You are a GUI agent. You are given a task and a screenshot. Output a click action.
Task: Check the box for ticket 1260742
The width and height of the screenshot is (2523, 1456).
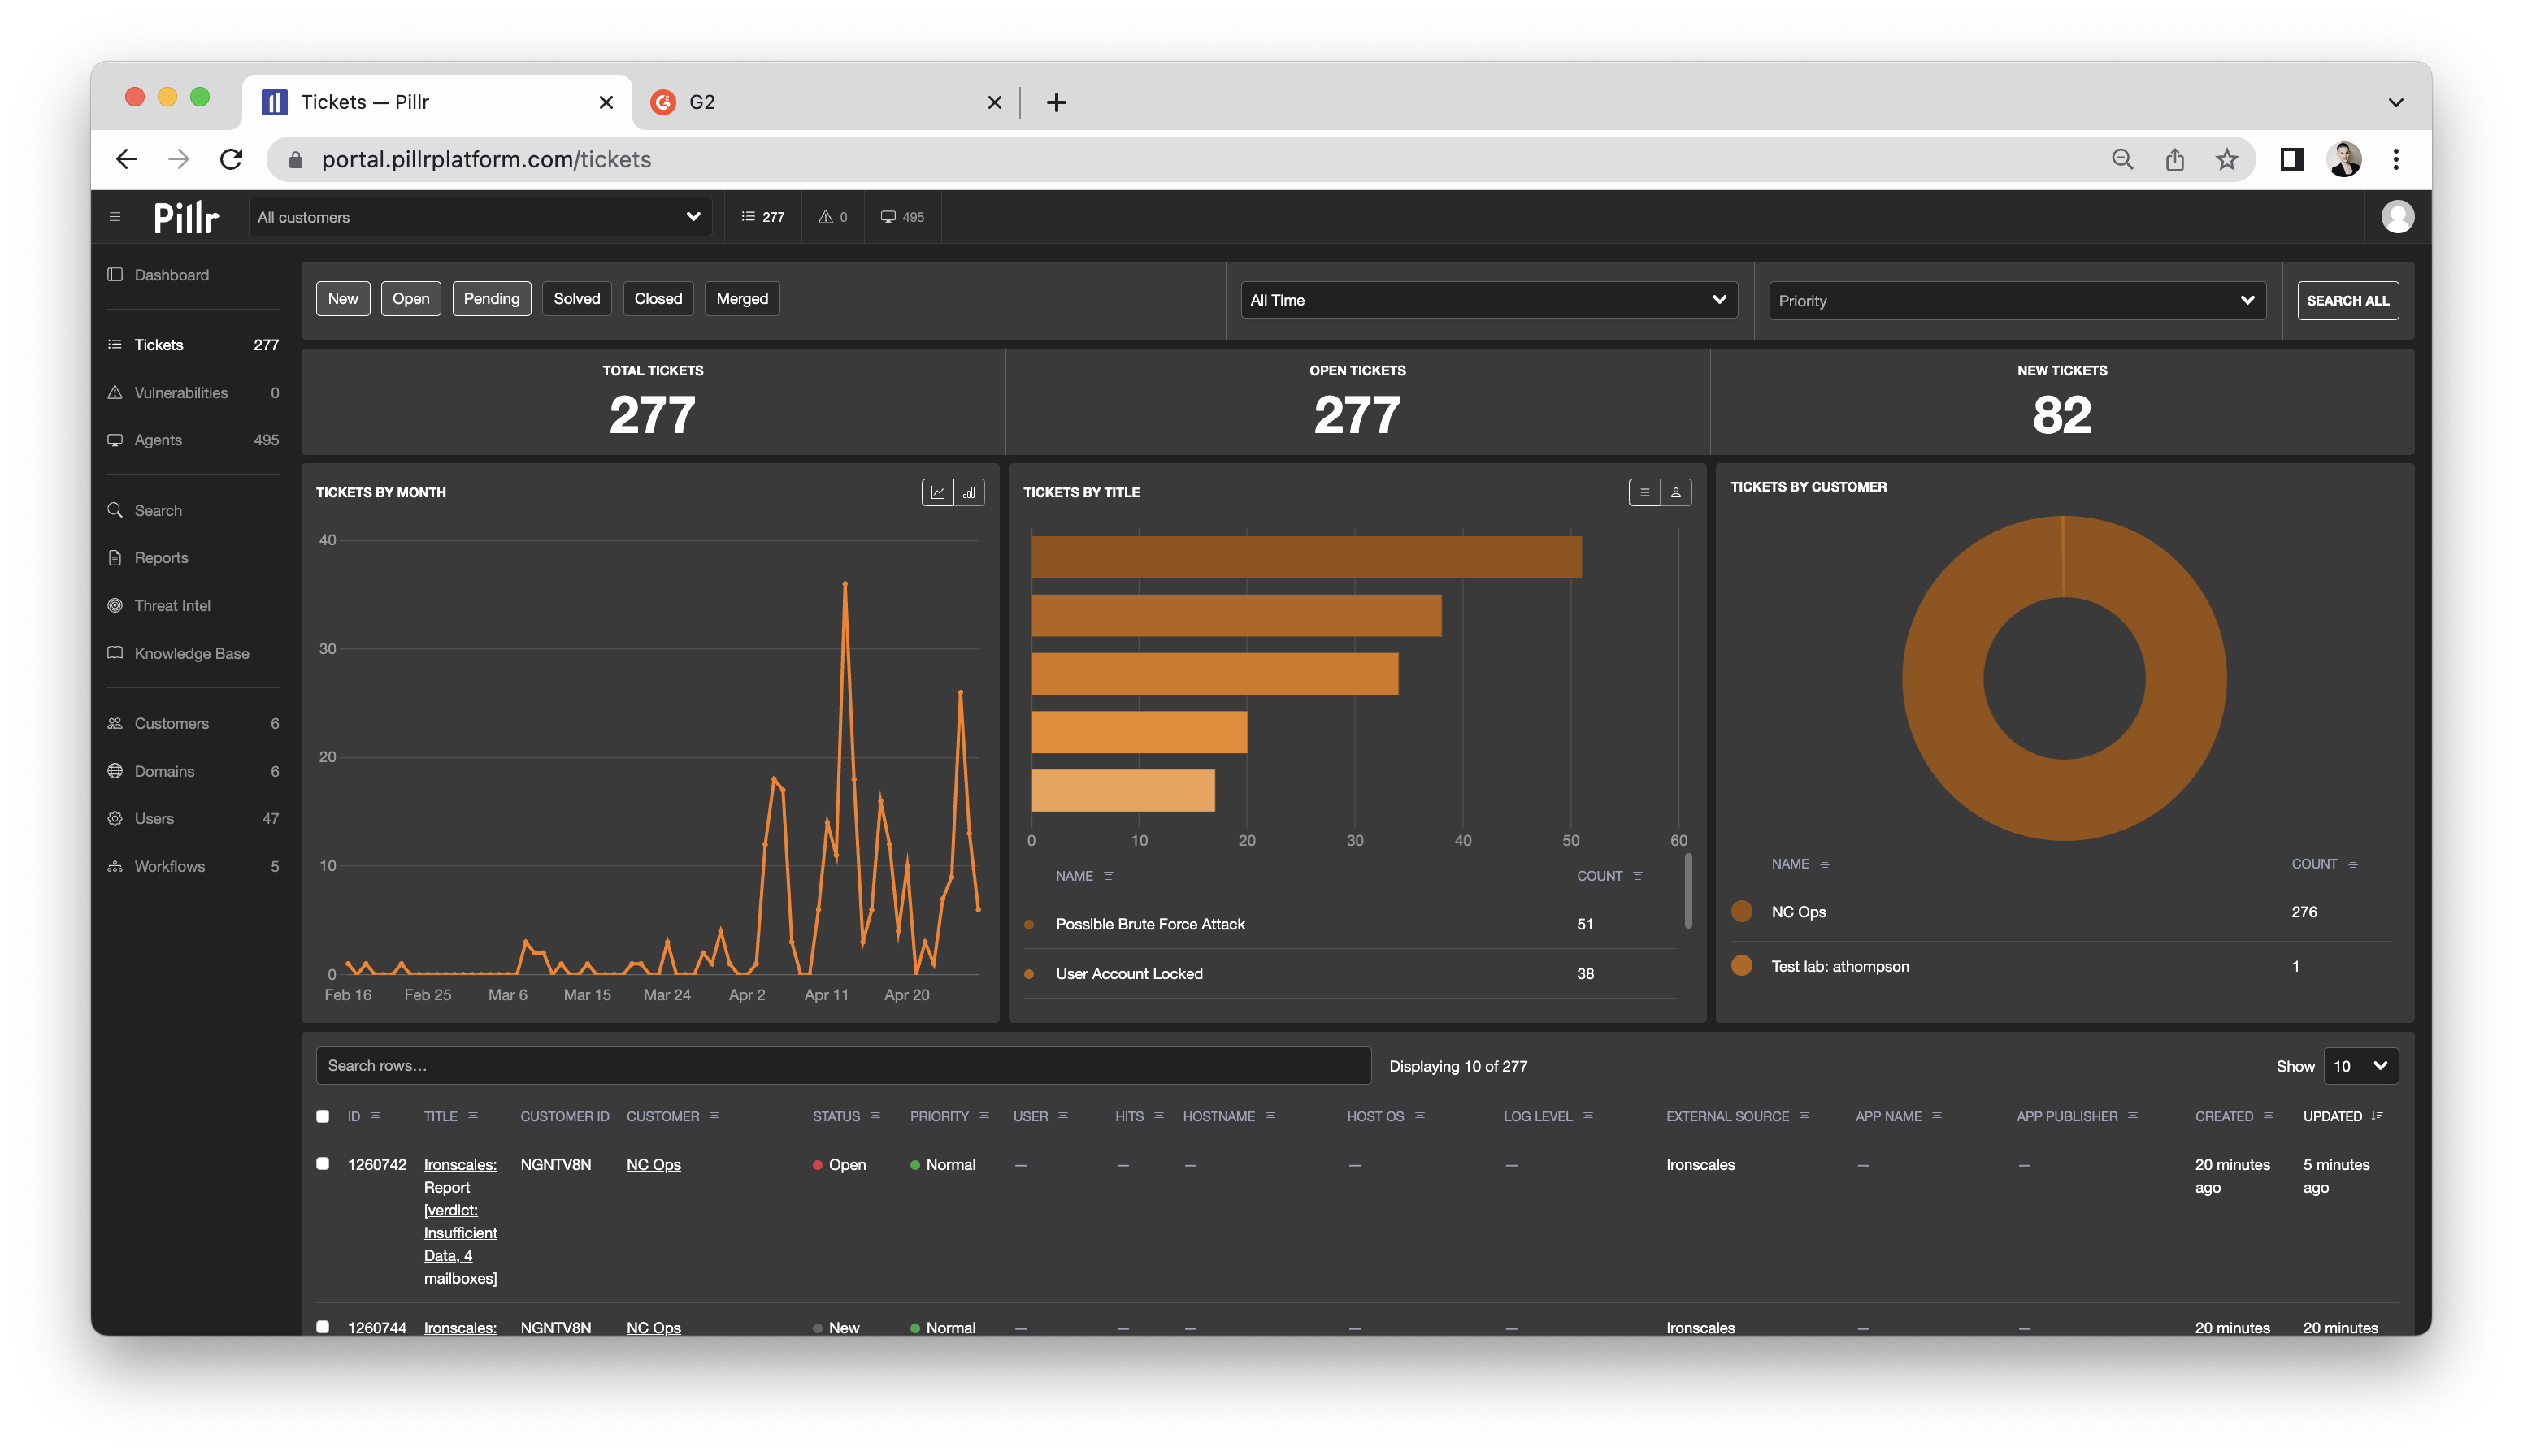322,1163
